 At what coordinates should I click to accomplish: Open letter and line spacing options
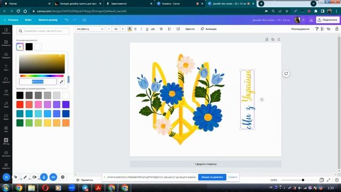(x=178, y=29)
